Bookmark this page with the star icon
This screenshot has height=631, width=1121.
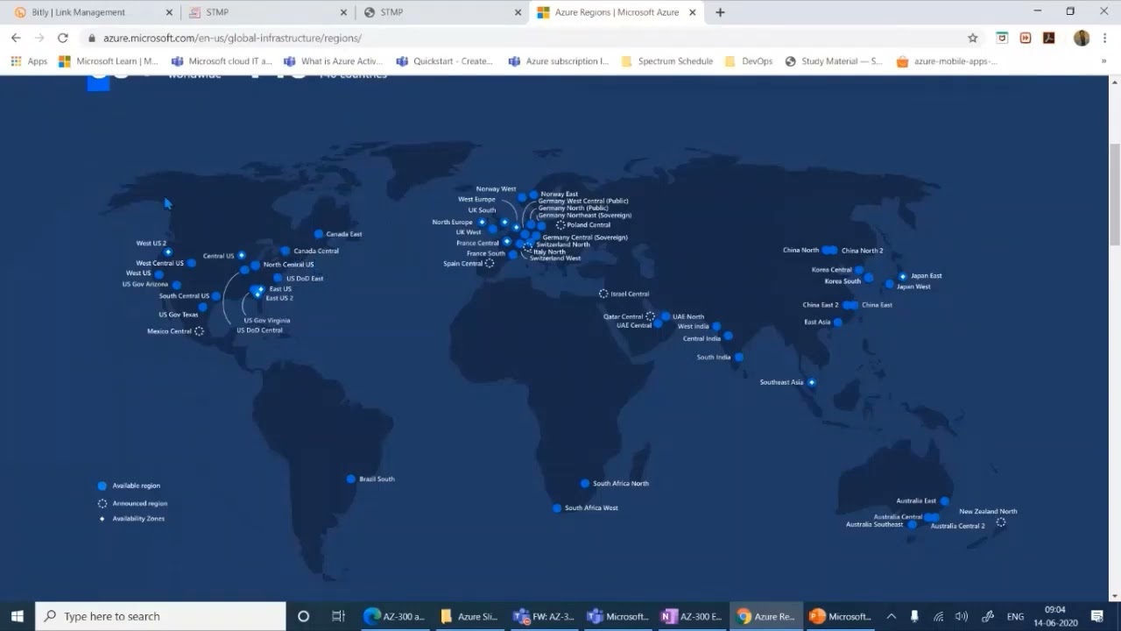point(972,38)
